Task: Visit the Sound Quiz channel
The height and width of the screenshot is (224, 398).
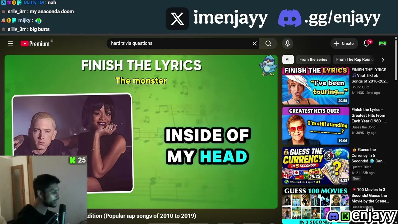Action: (x=360, y=87)
